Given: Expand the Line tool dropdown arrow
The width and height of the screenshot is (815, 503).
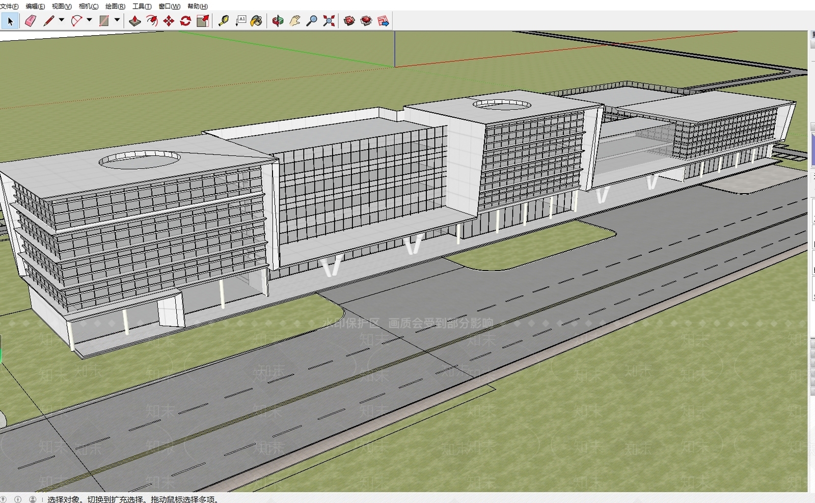Looking at the screenshot, I should pyautogui.click(x=62, y=20).
